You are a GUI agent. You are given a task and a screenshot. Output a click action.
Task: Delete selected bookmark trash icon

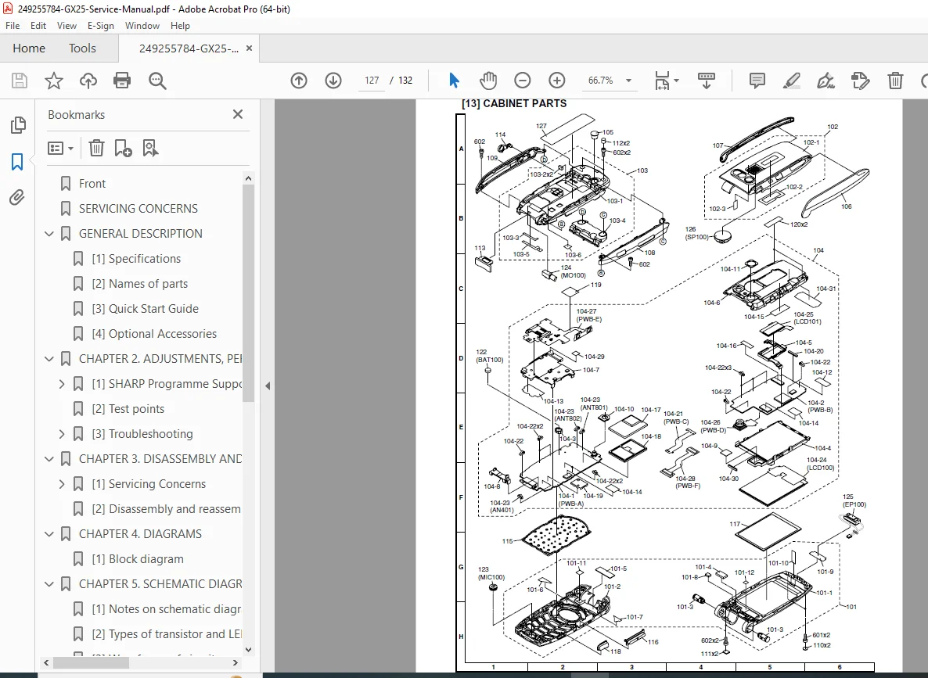[96, 148]
